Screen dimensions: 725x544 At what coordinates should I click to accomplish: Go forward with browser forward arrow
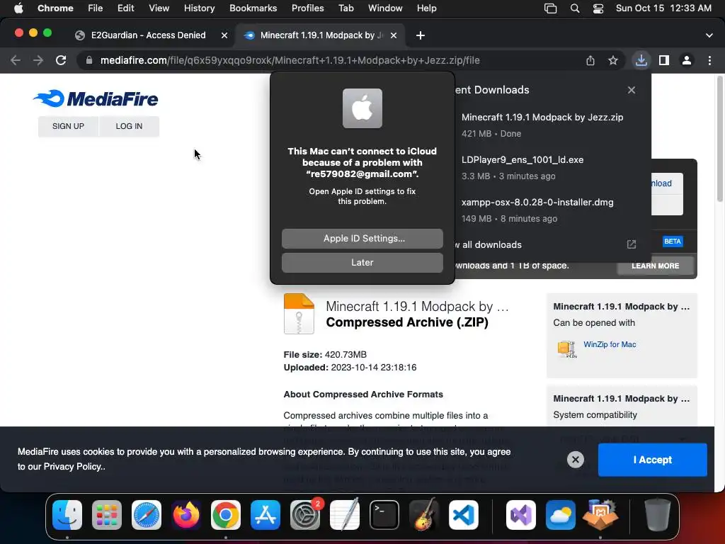coord(38,61)
